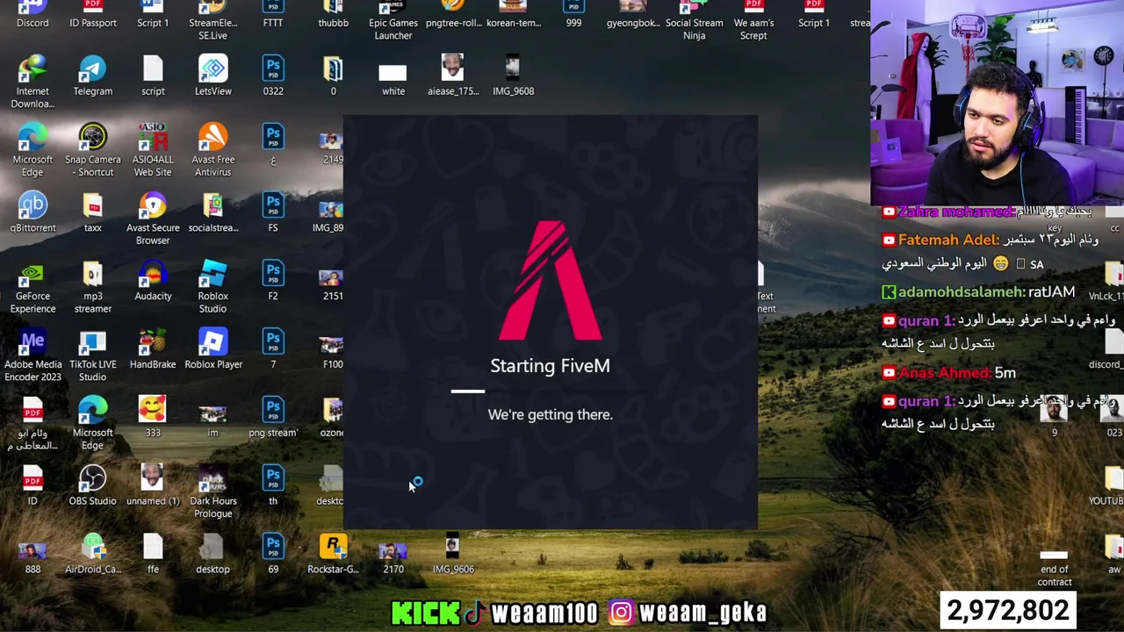Select the png stream' Photoshop file

tap(273, 418)
